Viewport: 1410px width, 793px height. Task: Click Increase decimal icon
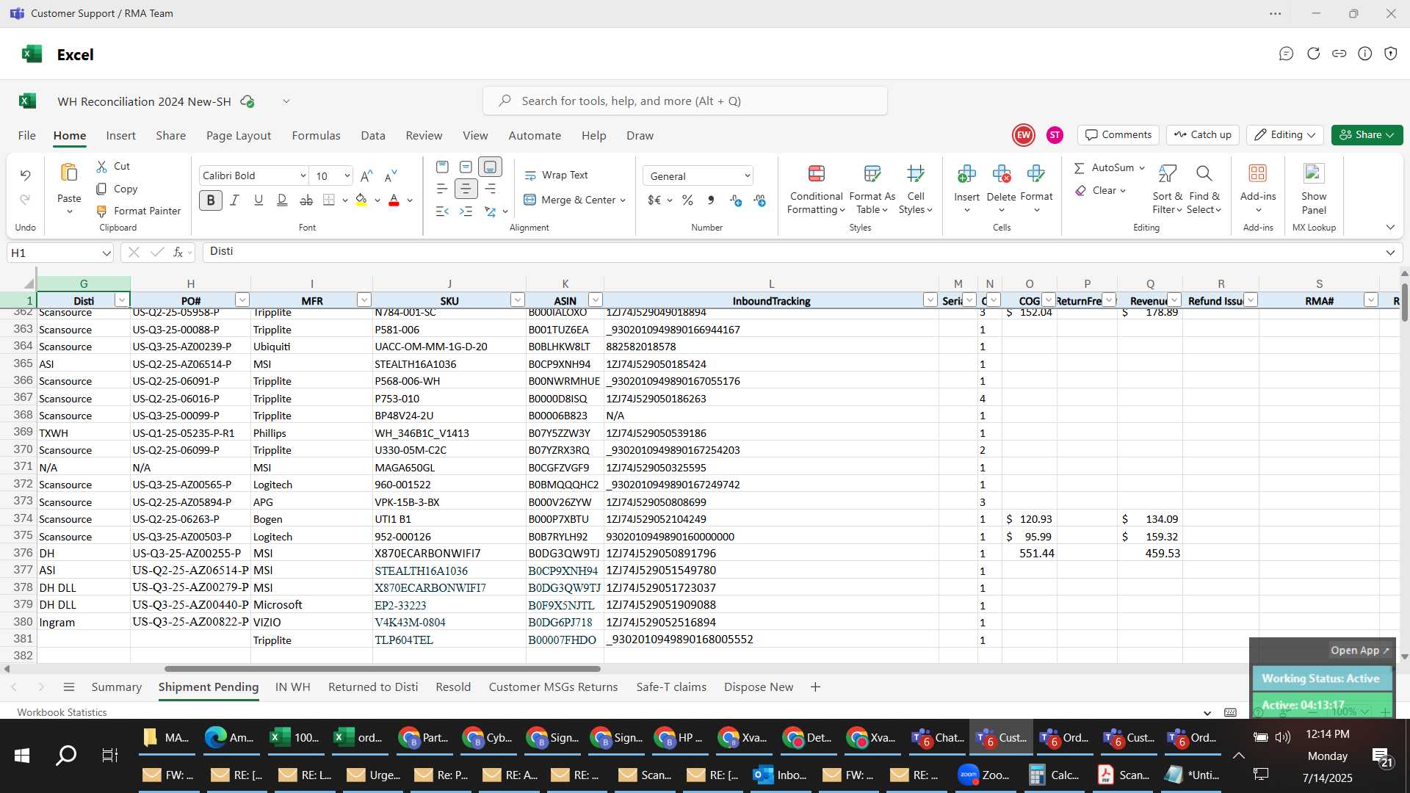click(x=736, y=200)
